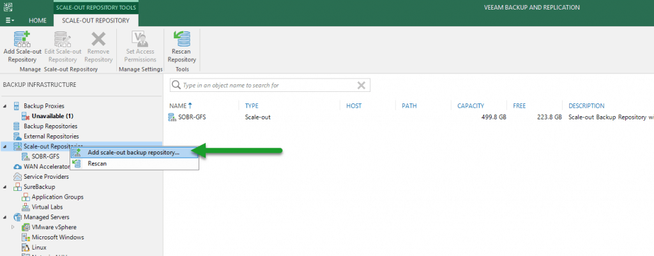Click the Service Providers icon
Screen dimensions: 654x256
(17, 177)
